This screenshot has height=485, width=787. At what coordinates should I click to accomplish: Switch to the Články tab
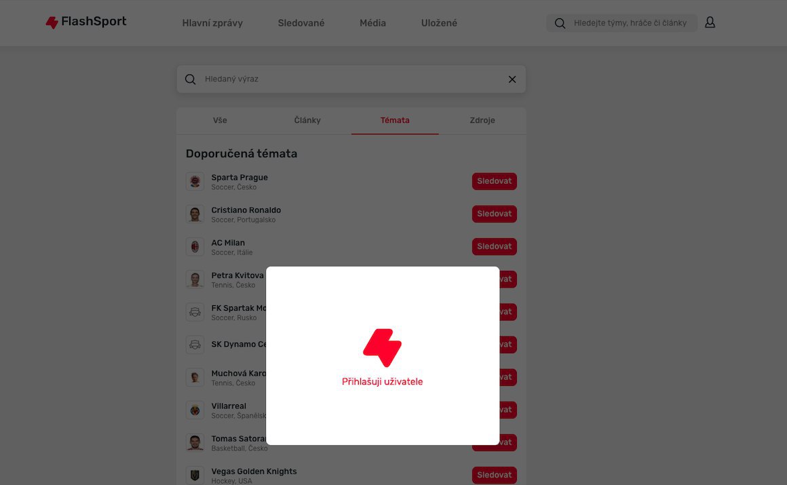click(307, 121)
